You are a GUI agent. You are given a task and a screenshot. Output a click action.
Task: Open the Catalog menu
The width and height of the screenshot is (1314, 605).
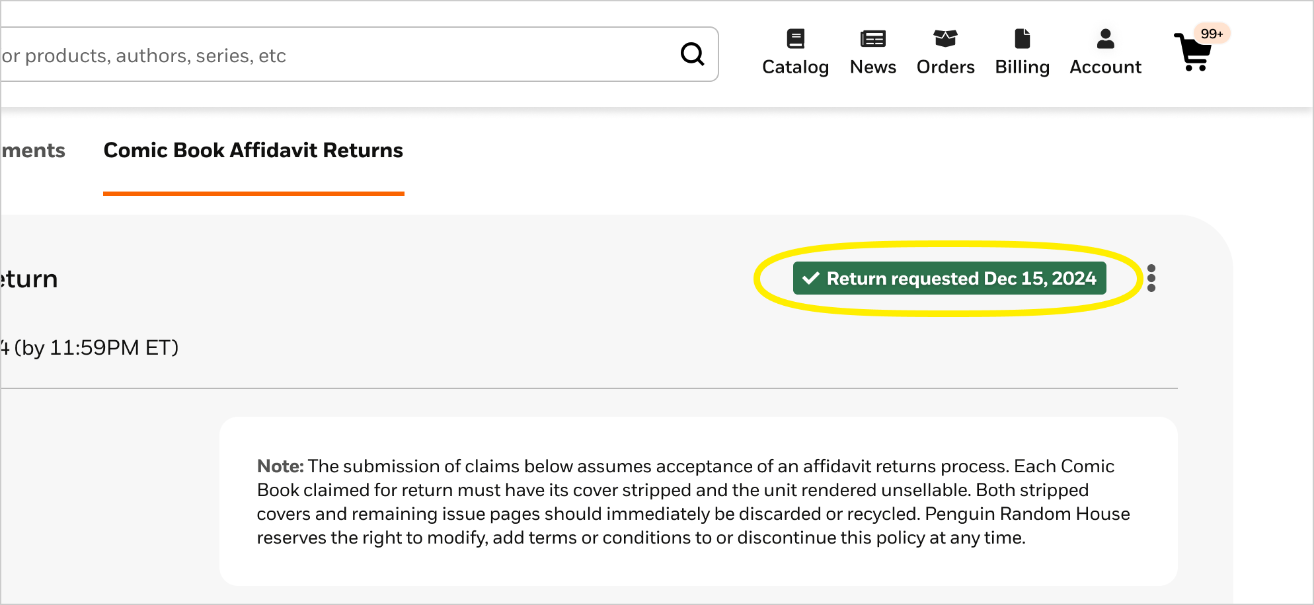click(795, 53)
